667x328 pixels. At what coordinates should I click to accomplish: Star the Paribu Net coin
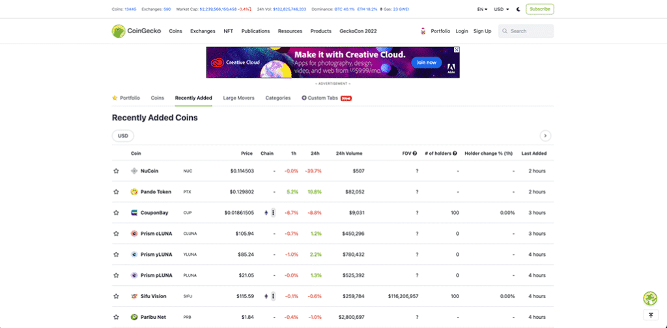(116, 317)
